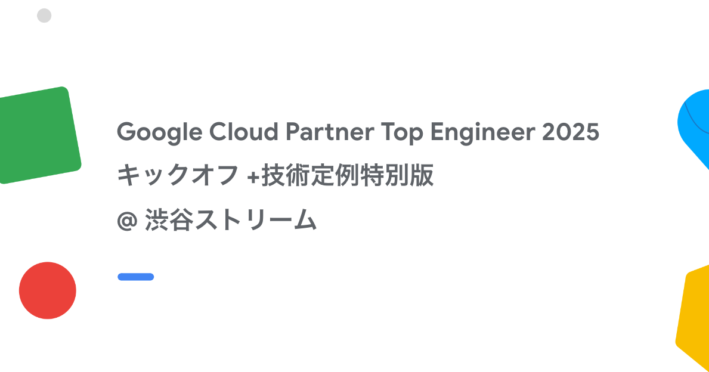Screen dimensions: 709x372
Task: Select the red circle shape
Action: [48, 290]
